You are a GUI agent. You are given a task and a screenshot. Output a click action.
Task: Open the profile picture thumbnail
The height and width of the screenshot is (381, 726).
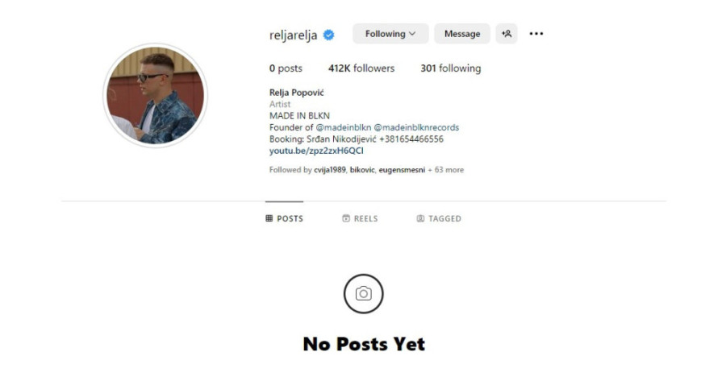(x=155, y=95)
